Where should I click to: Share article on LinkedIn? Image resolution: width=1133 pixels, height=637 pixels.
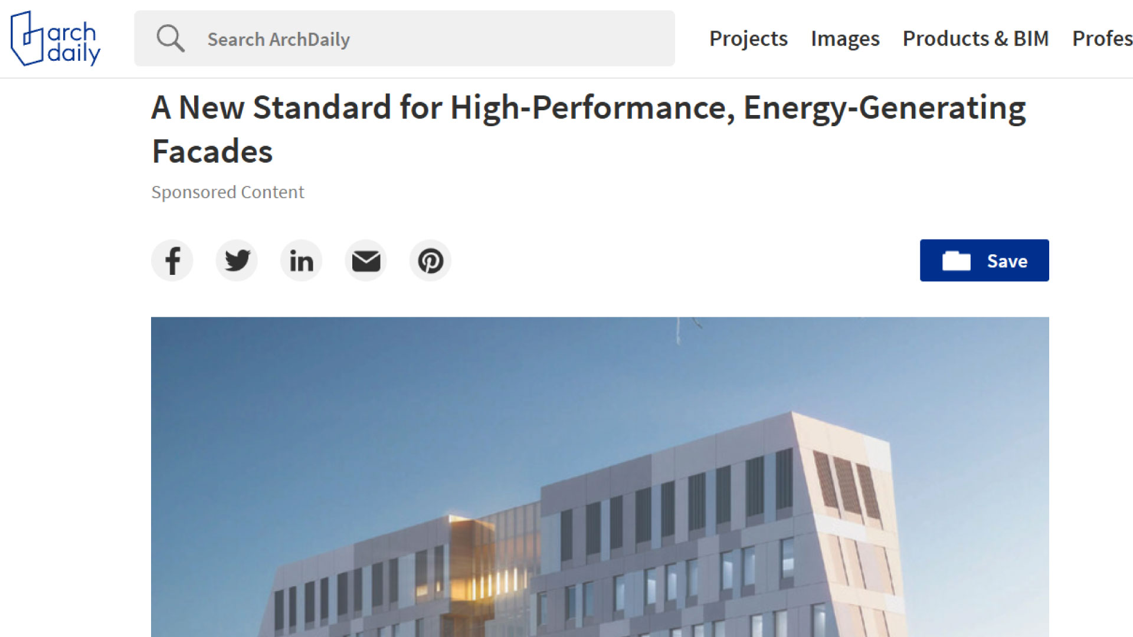(301, 261)
